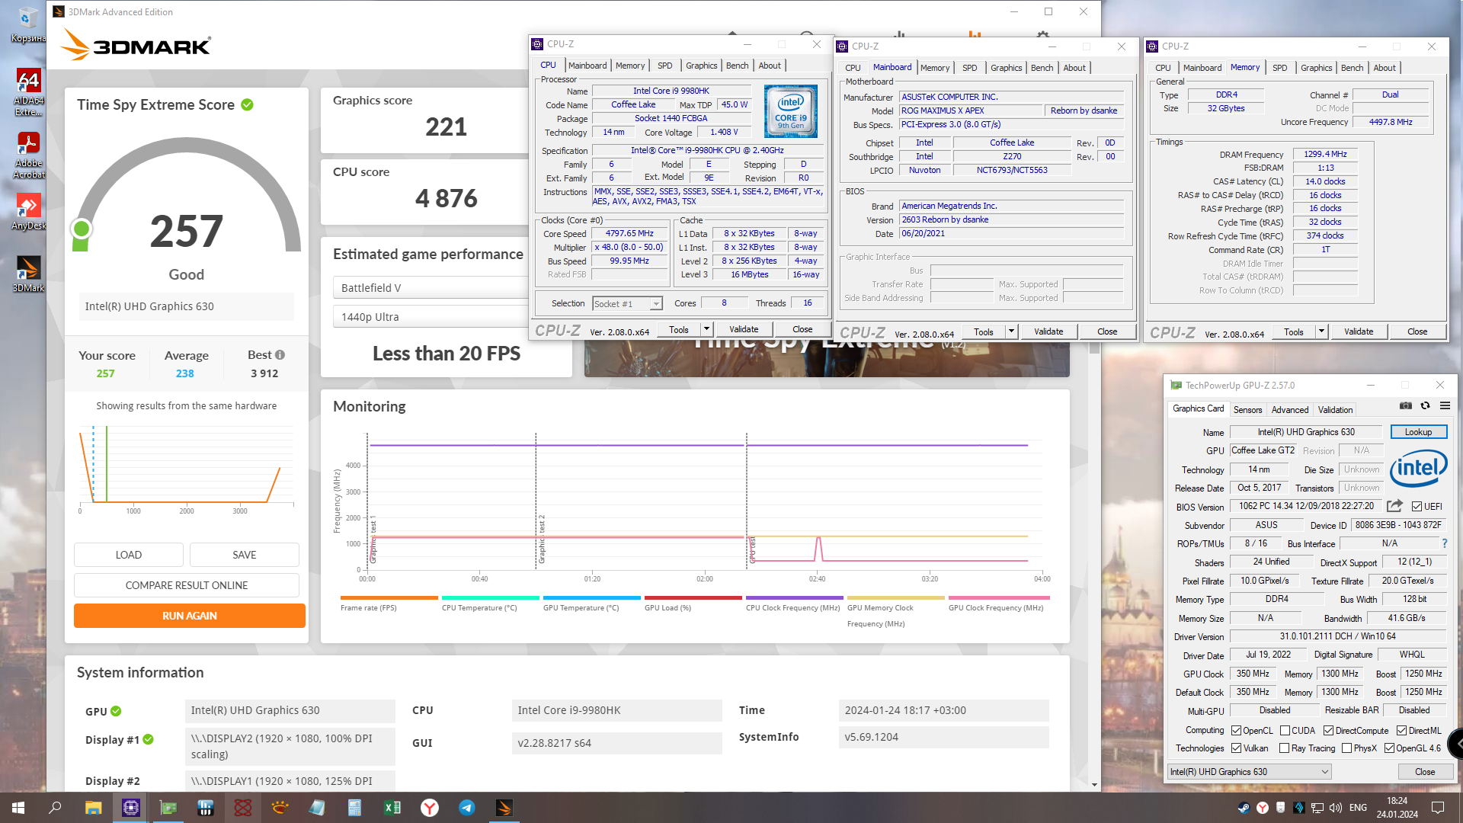Expand the Tools arrow in the CPU tab window
The height and width of the screenshot is (823, 1463).
coord(706,329)
